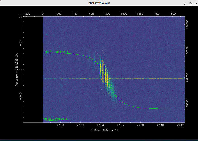Click the '68986 - OBJECT G' label
The width and height of the screenshot is (198, 141).
[x=55, y=119]
